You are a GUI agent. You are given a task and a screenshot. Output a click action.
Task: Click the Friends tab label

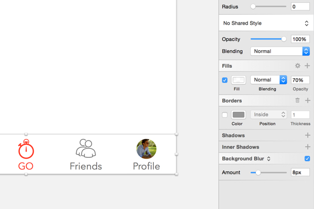point(86,166)
